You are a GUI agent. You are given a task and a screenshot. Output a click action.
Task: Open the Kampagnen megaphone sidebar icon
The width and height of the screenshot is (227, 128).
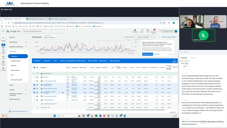3,45
